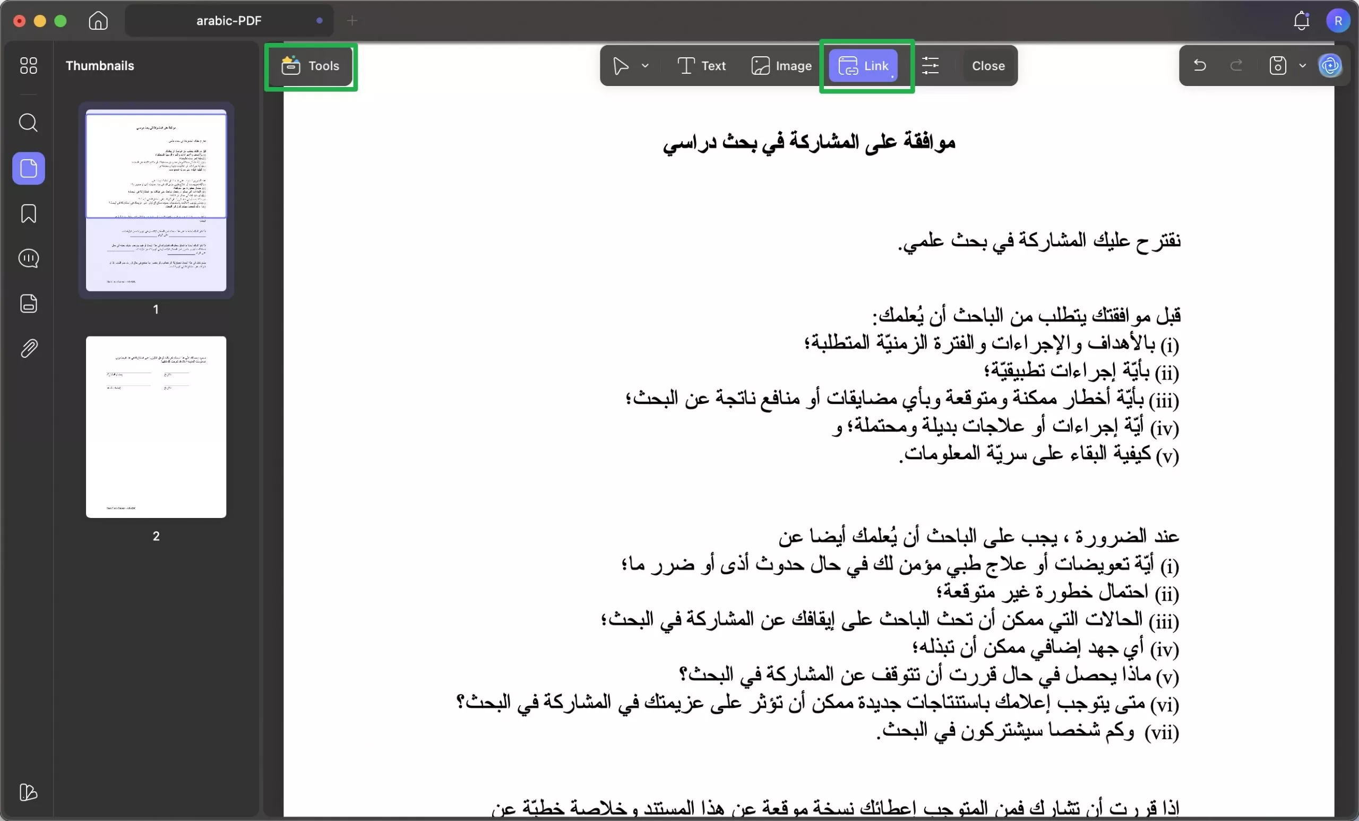Viewport: 1359px width, 821px height.
Task: Select the Text editing tool
Action: coord(702,66)
